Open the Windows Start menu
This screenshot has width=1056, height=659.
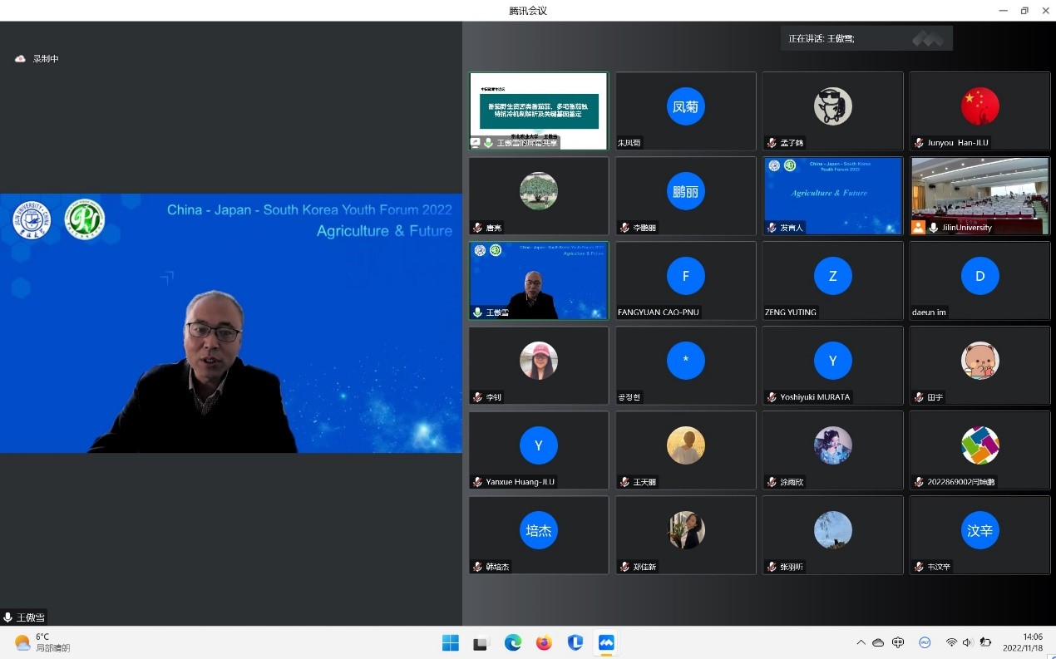click(x=450, y=642)
